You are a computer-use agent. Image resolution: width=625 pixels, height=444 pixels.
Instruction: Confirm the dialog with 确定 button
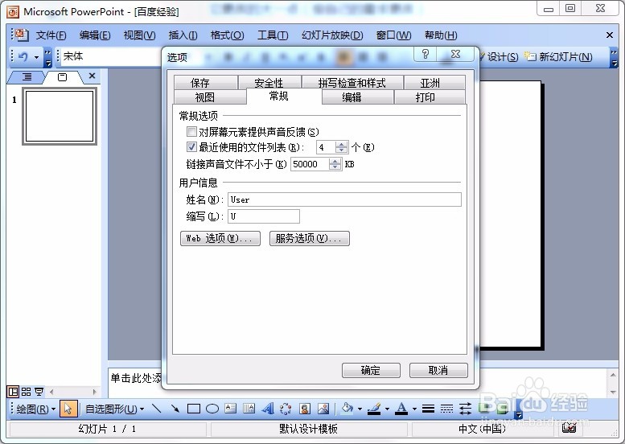tap(371, 370)
